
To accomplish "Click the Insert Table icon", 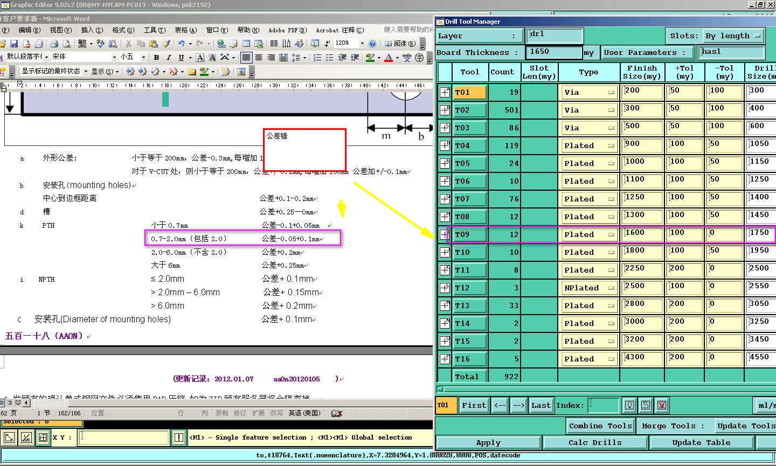I will tap(246, 44).
